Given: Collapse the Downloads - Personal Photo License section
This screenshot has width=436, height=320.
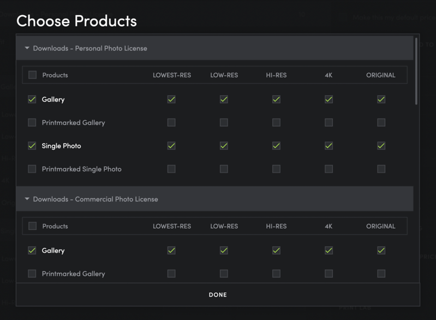Looking at the screenshot, I should [x=27, y=48].
